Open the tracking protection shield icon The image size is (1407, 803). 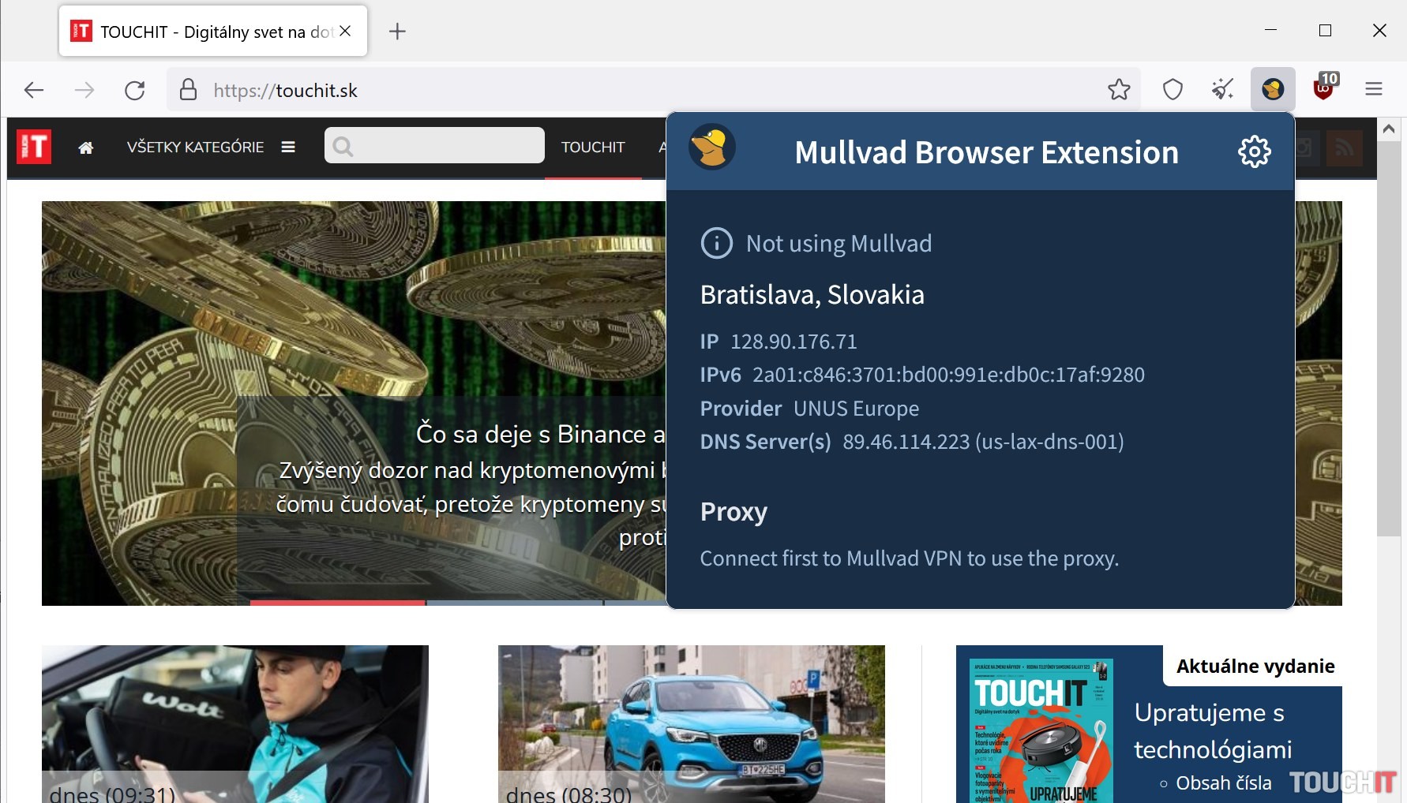pyautogui.click(x=1172, y=90)
